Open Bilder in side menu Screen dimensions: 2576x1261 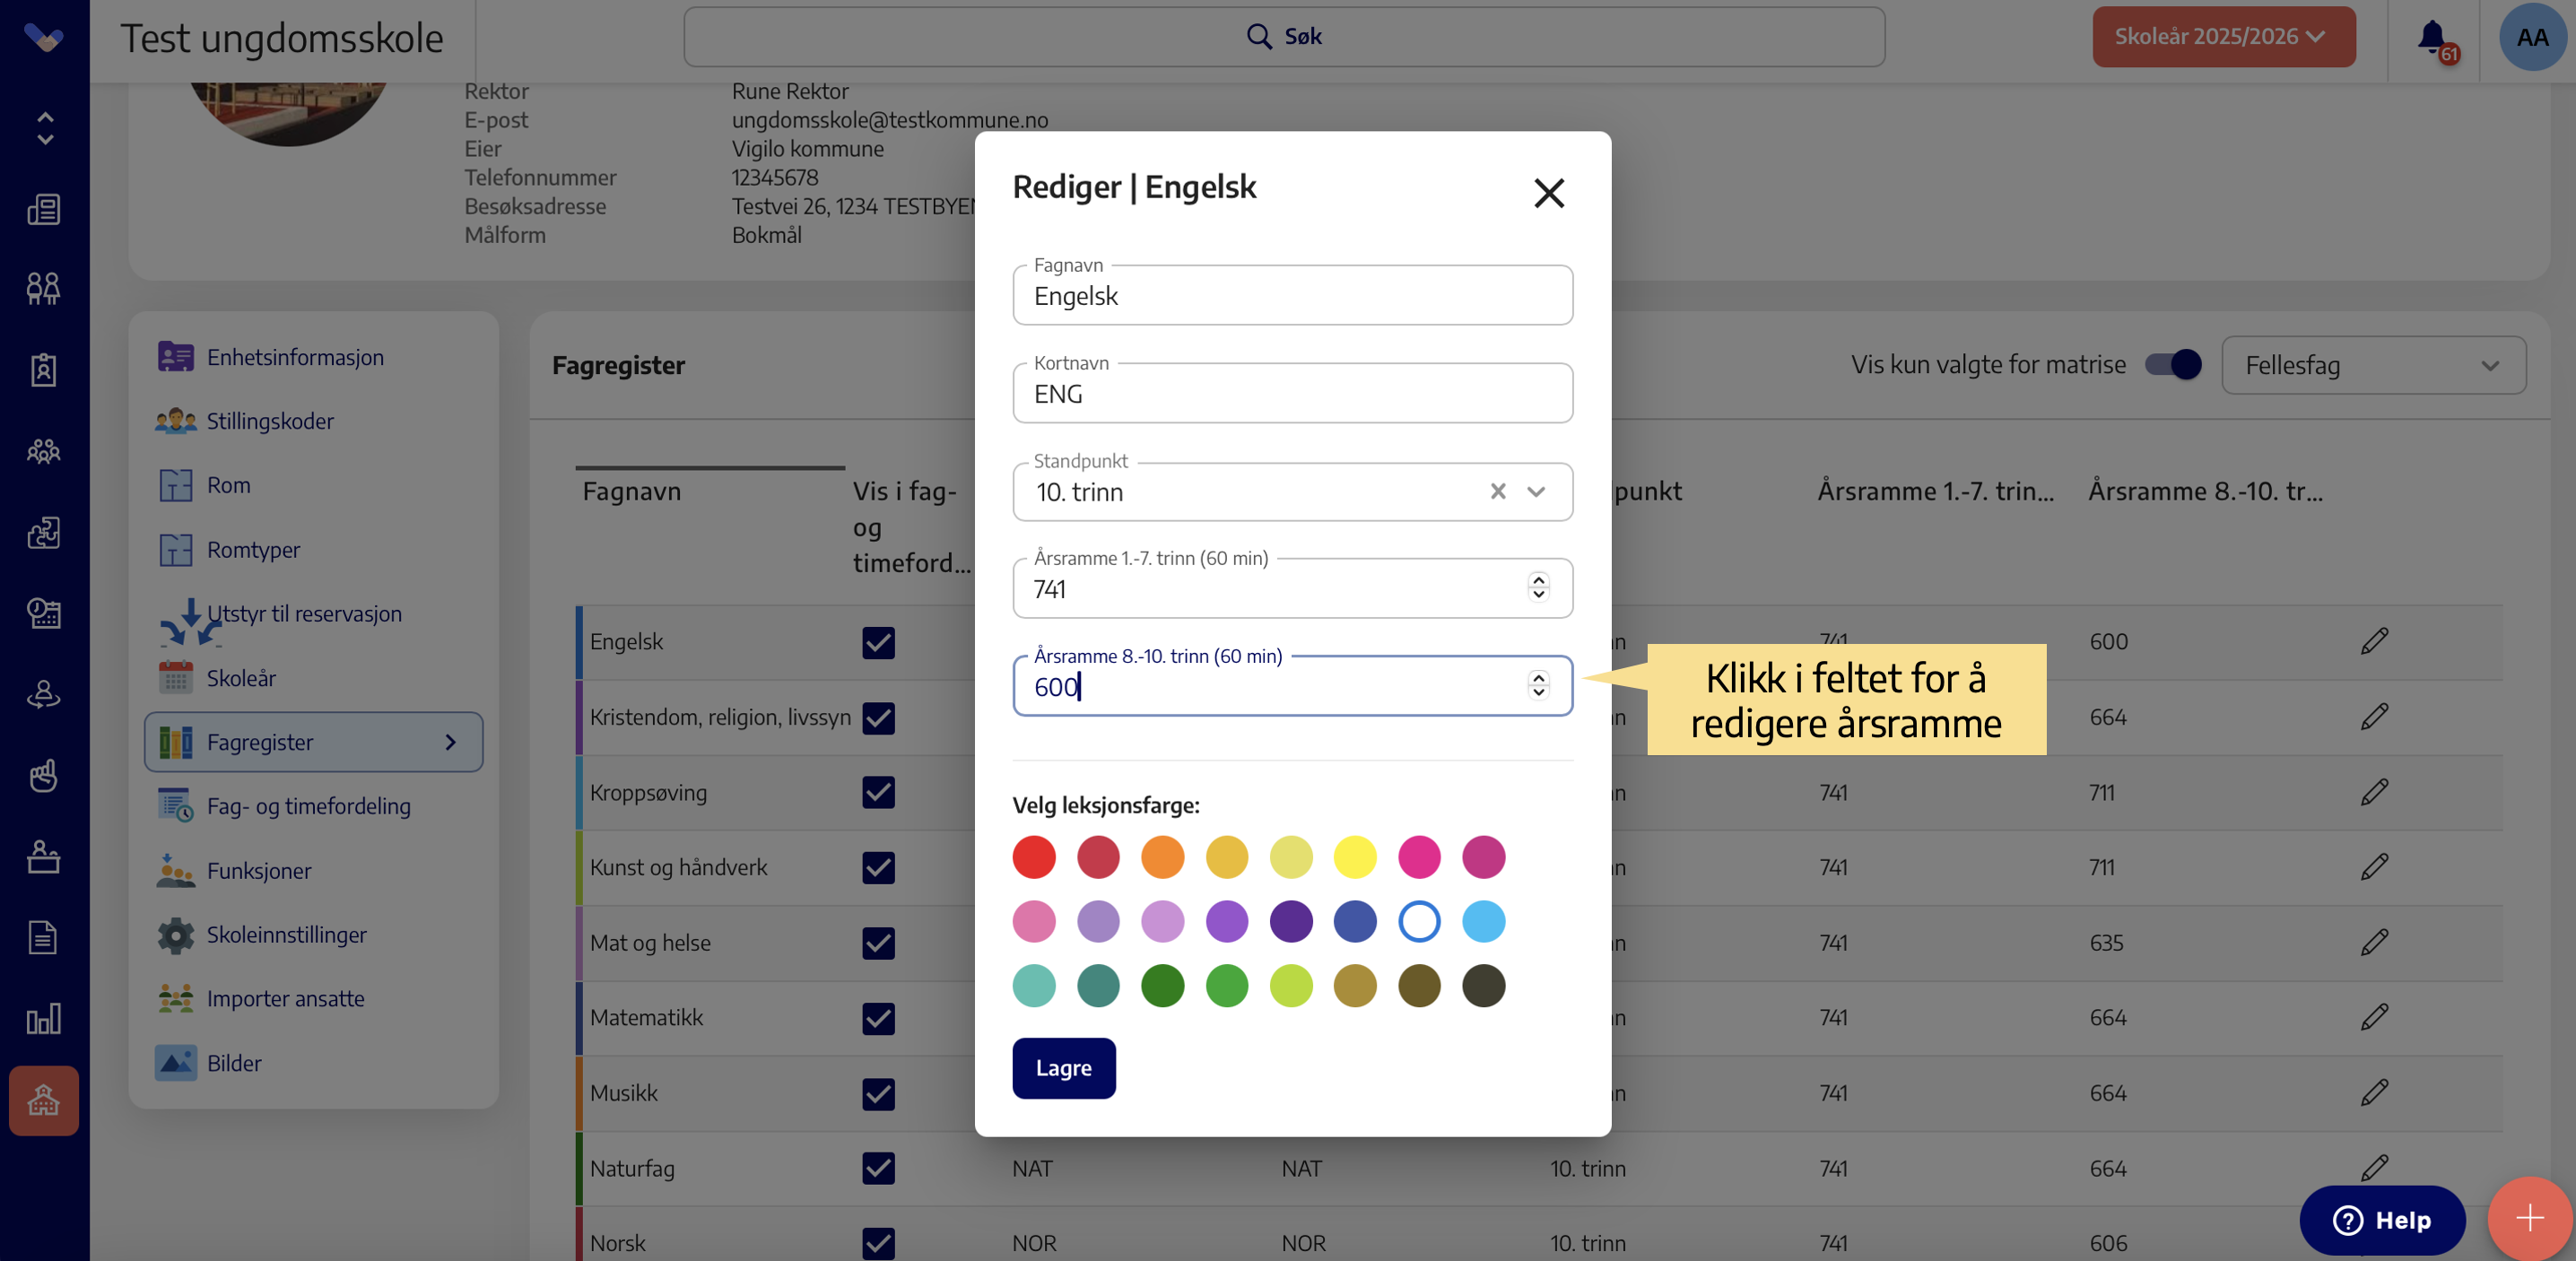click(234, 1063)
